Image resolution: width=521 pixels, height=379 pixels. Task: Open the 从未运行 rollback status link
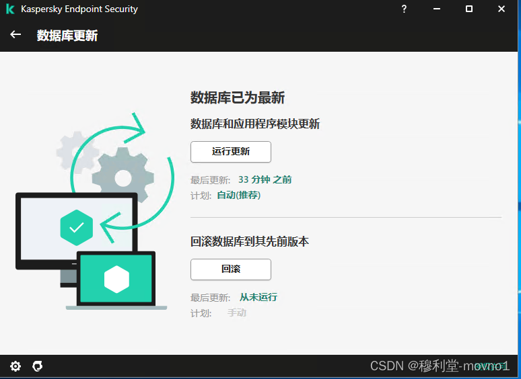[x=258, y=297]
